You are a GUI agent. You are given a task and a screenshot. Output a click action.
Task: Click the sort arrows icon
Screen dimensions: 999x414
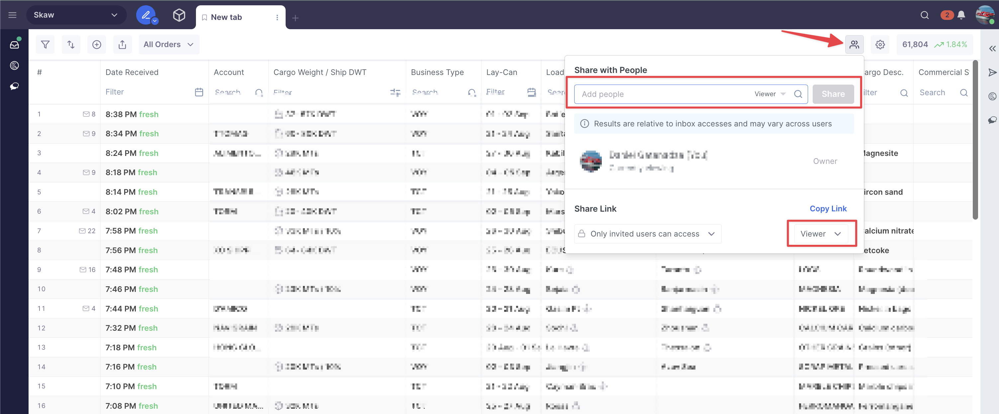[x=71, y=44]
